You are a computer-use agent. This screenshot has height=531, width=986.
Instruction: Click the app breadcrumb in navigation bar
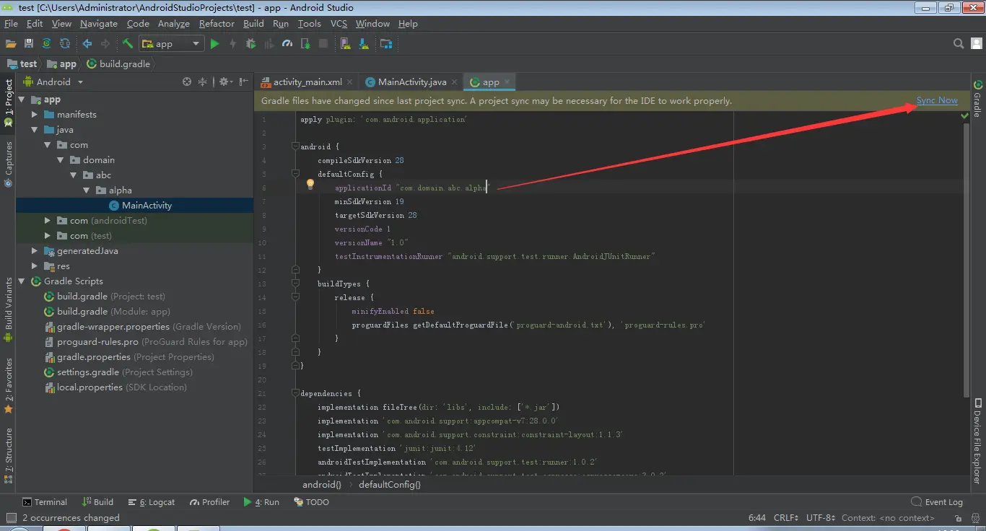[63, 63]
